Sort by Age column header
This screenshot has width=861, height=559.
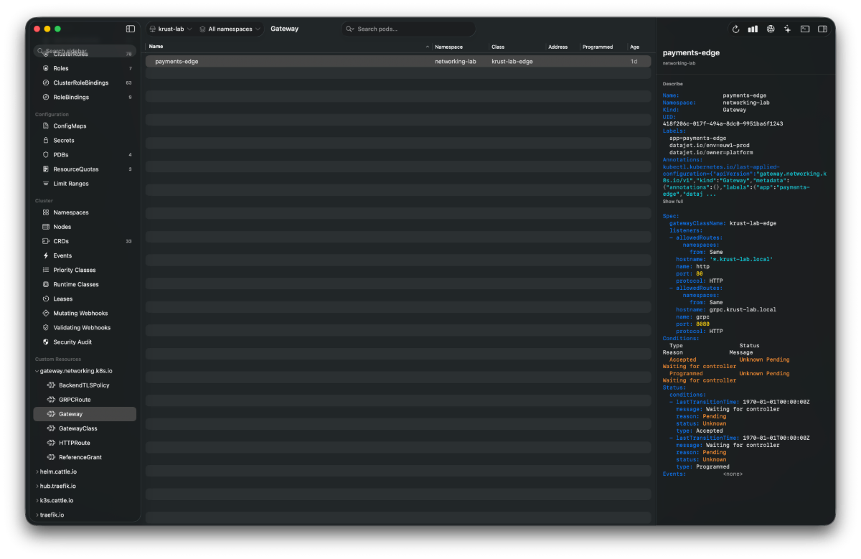click(x=634, y=47)
